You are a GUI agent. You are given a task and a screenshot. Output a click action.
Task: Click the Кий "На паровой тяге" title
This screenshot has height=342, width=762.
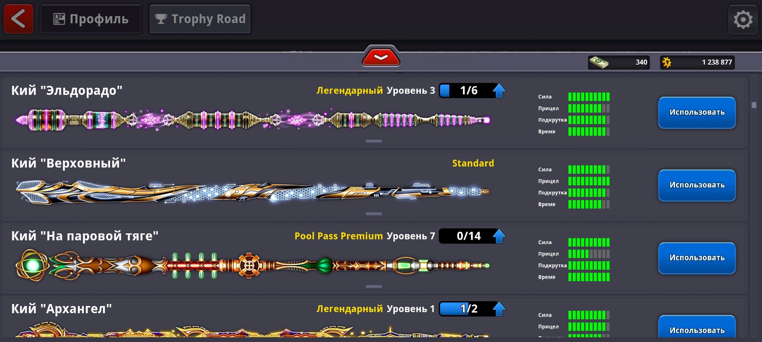coord(85,236)
